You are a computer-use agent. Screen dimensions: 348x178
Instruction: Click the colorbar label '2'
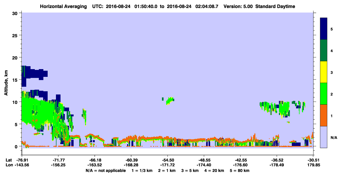point(332,94)
